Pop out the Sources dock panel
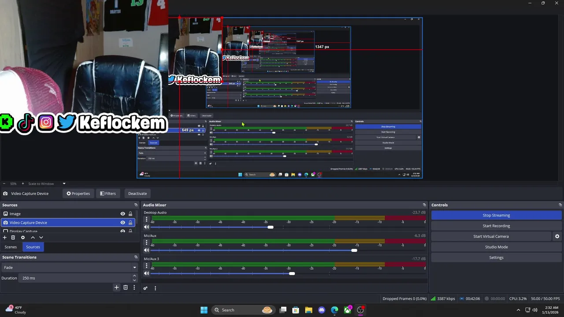564x317 pixels. coord(136,205)
